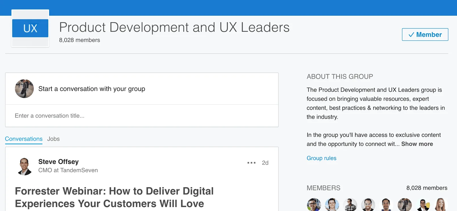Open the Forrester Webinar post title
Image resolution: width=457 pixels, height=211 pixels.
point(114,197)
